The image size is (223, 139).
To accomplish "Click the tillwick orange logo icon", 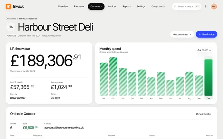I will (x=8, y=6).
